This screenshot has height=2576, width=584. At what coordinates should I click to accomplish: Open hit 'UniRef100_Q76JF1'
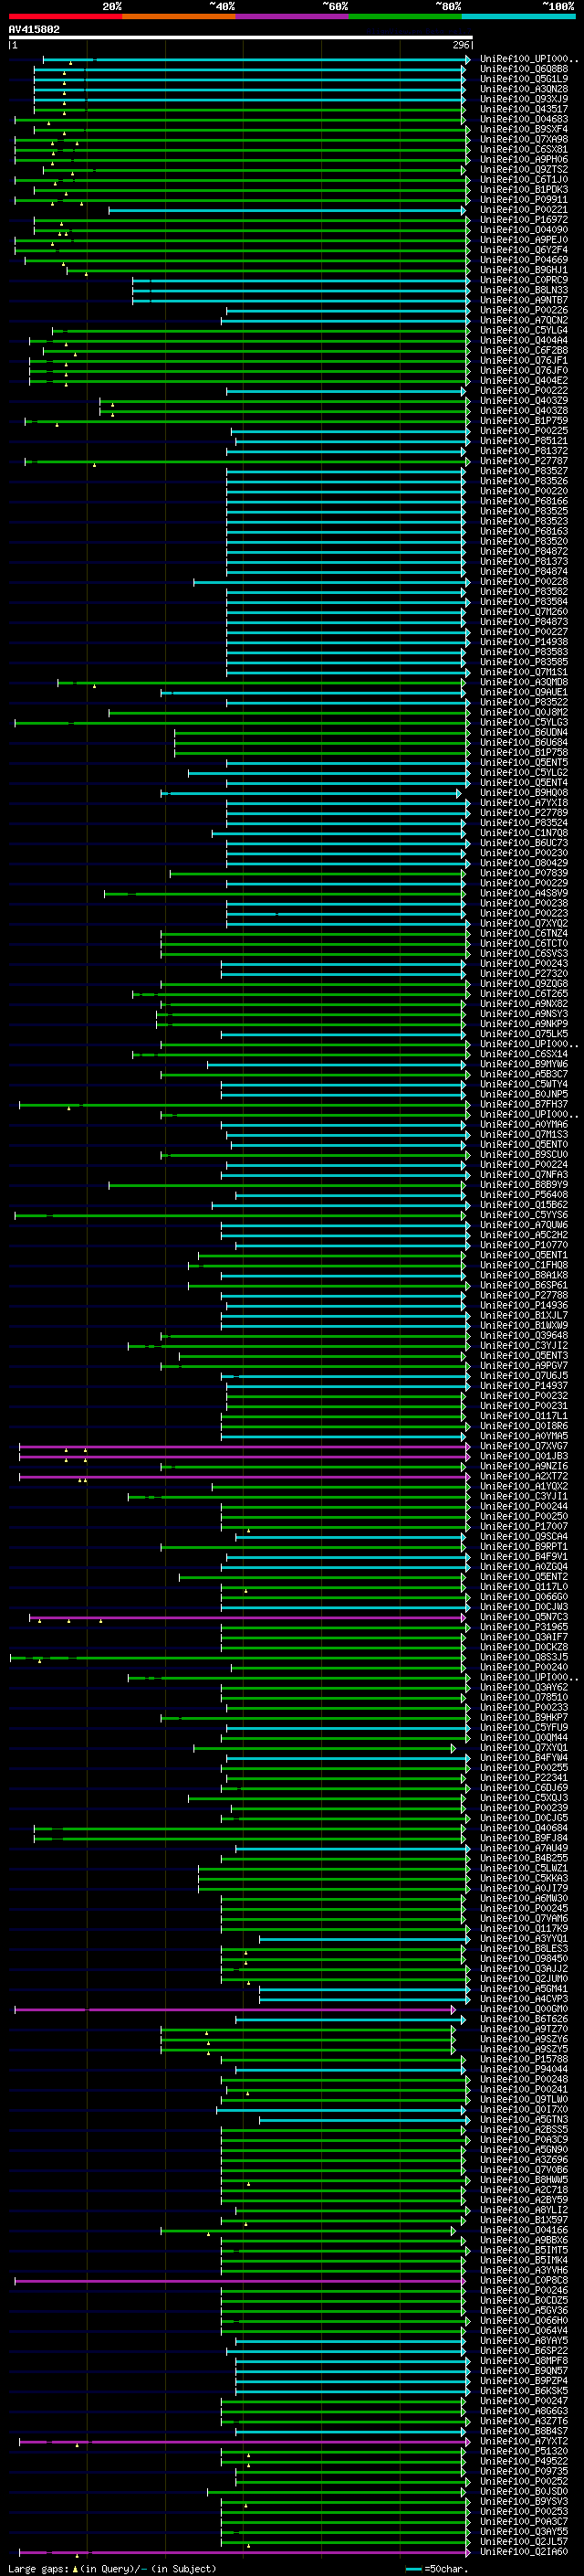tap(524, 360)
